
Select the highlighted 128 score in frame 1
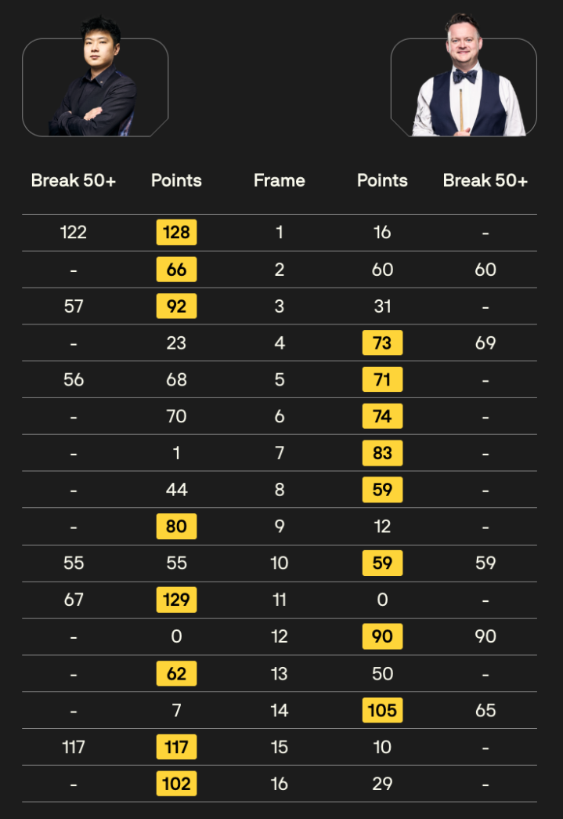pyautogui.click(x=176, y=232)
